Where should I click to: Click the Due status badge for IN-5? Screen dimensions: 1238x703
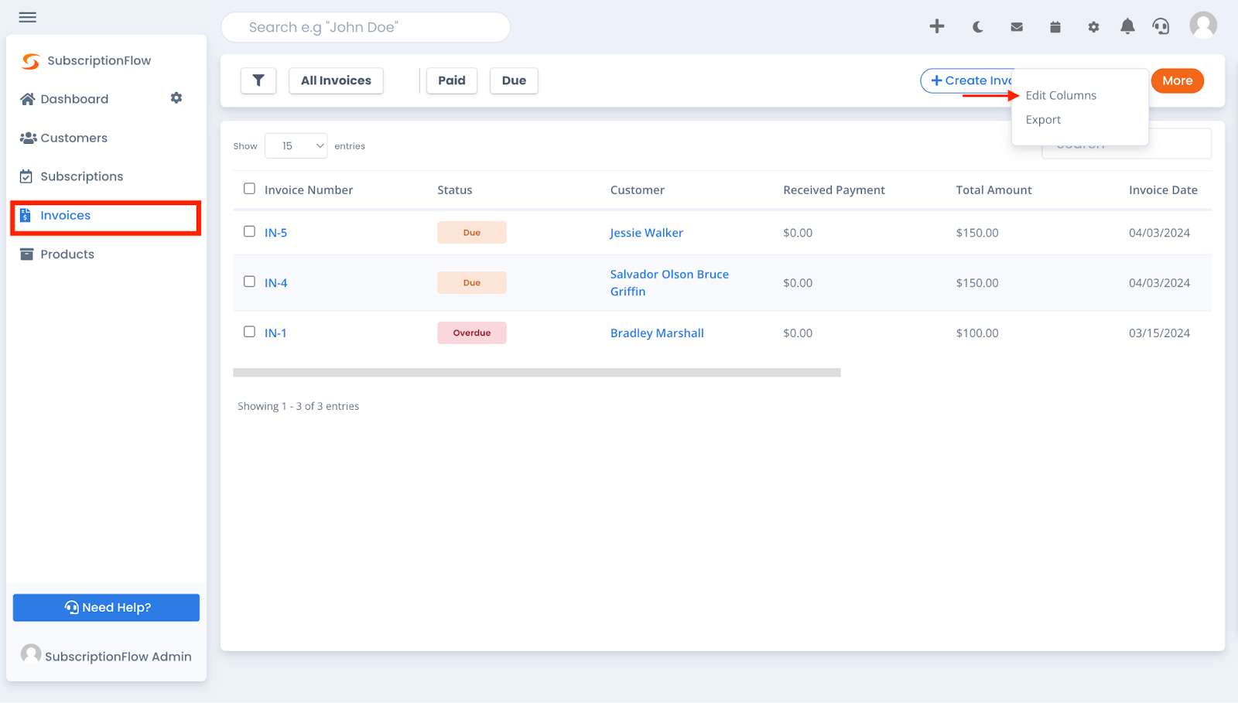(472, 233)
